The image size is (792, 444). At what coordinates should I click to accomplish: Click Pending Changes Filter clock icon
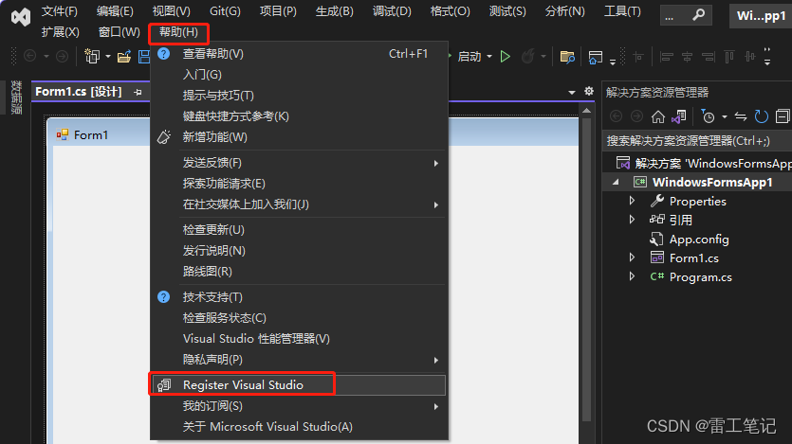[x=709, y=116]
